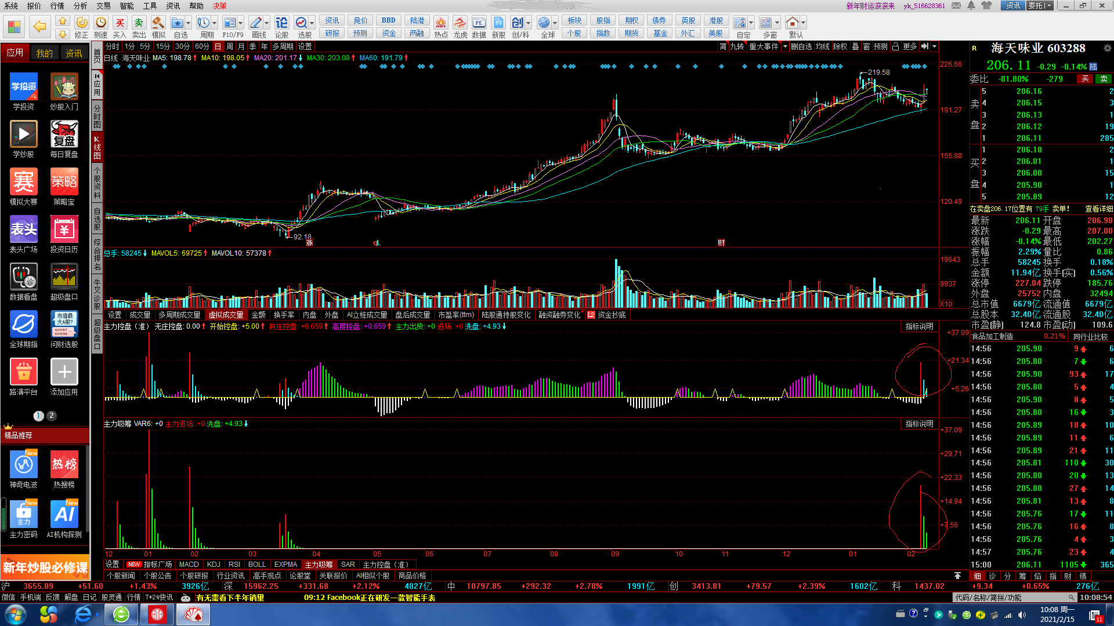1114x626 pixels.
Task: Click the 指标说明 button in 主力控盘 panel
Action: click(x=919, y=327)
